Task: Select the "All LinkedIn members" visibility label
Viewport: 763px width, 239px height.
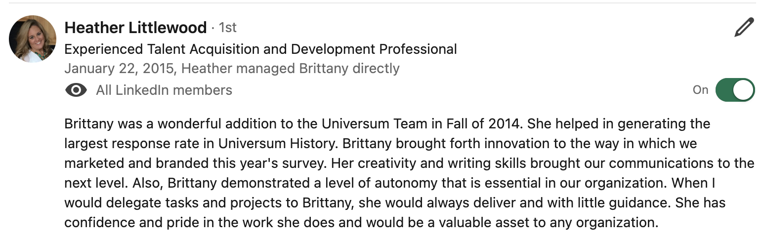Action: coord(164,90)
